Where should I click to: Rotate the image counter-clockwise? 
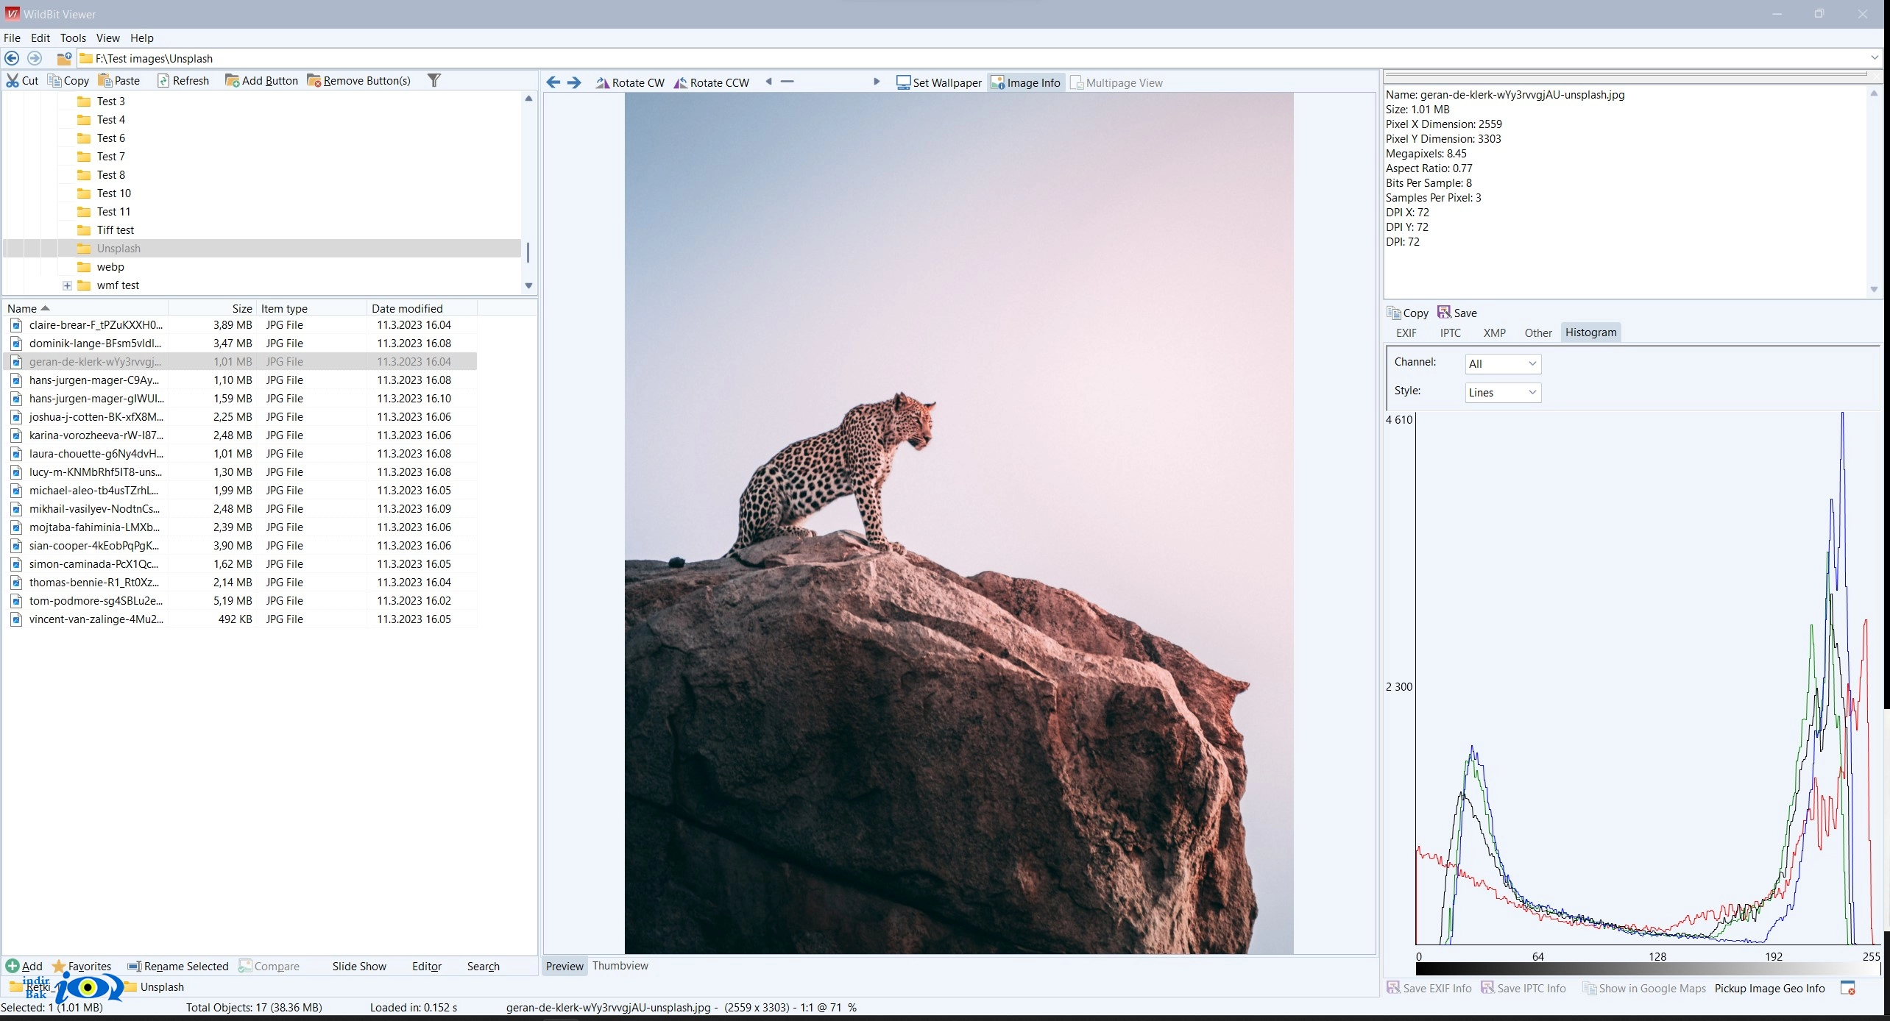[x=712, y=82]
